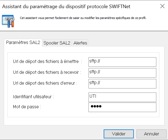Focus the 'fichiers à émettre' URL field

coord(122,62)
